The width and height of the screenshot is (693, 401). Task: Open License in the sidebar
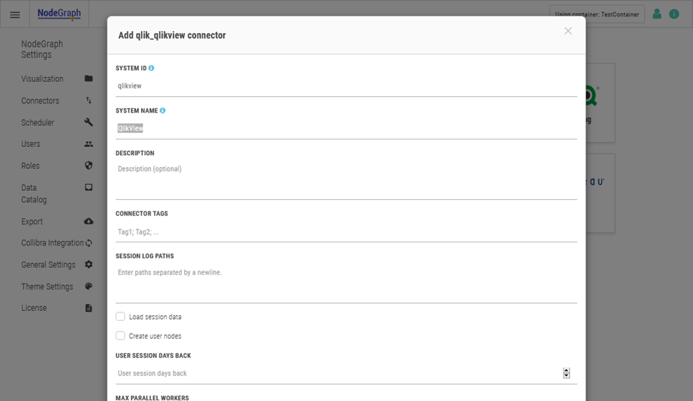pos(34,308)
